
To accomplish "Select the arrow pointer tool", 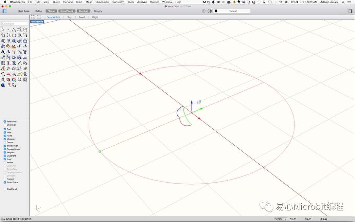I will [3, 30].
